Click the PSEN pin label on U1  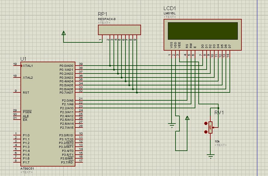27,112
